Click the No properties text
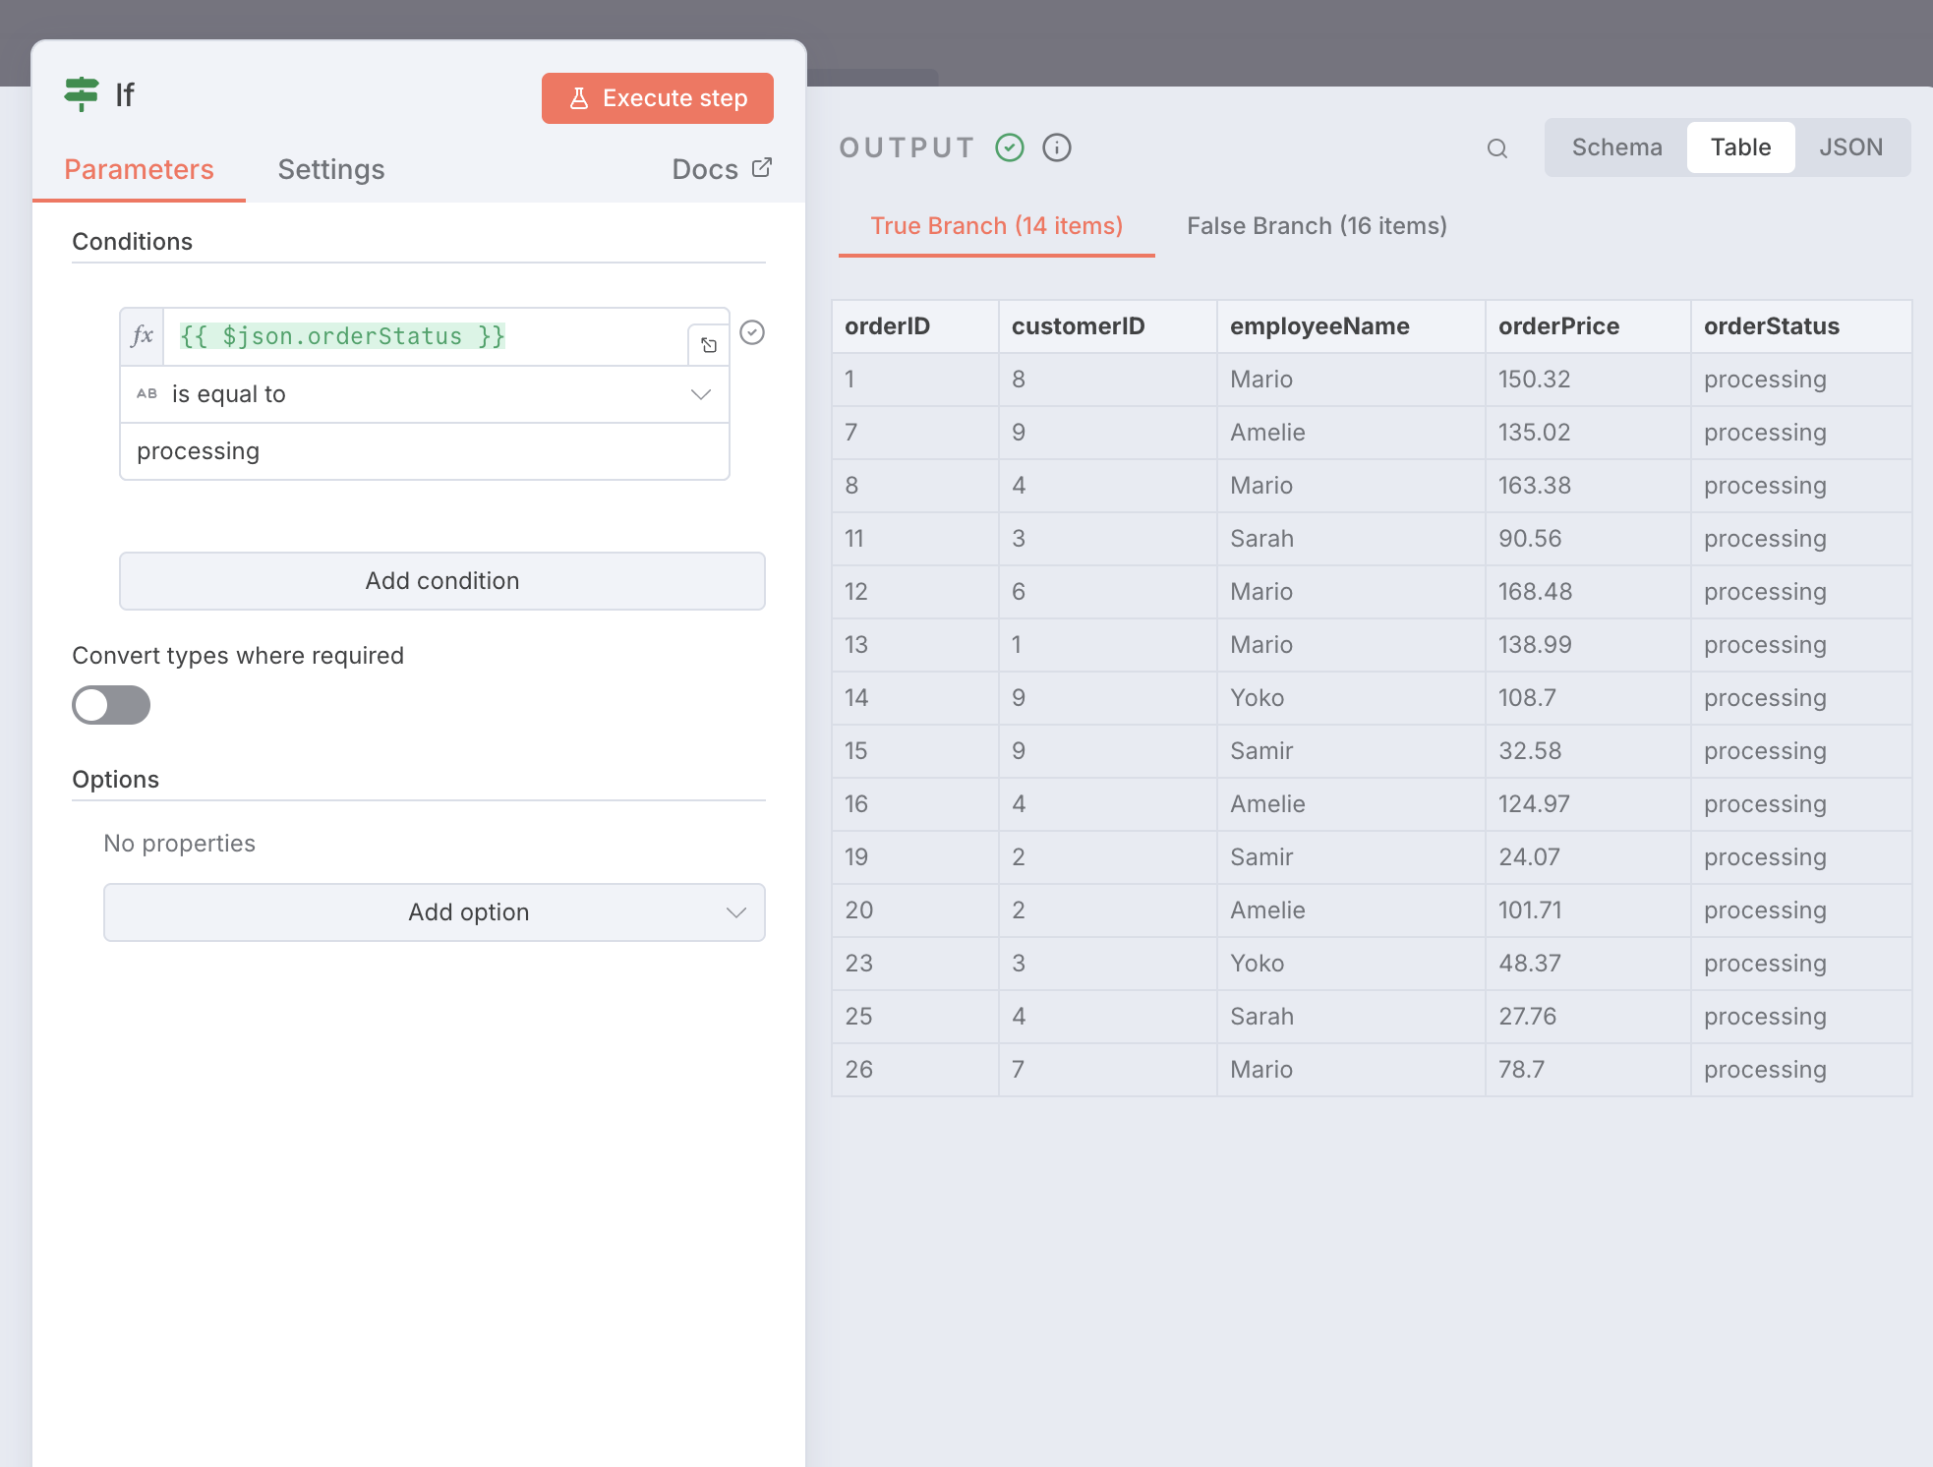This screenshot has height=1467, width=1933. click(179, 844)
